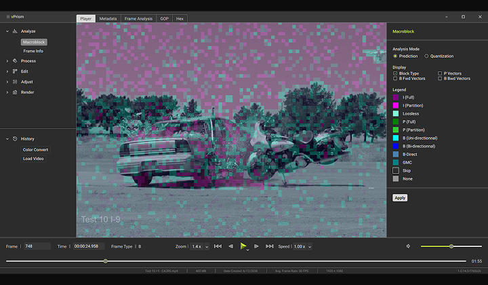The image size is (488, 285).
Task: Open the Hex tab
Action: click(180, 19)
